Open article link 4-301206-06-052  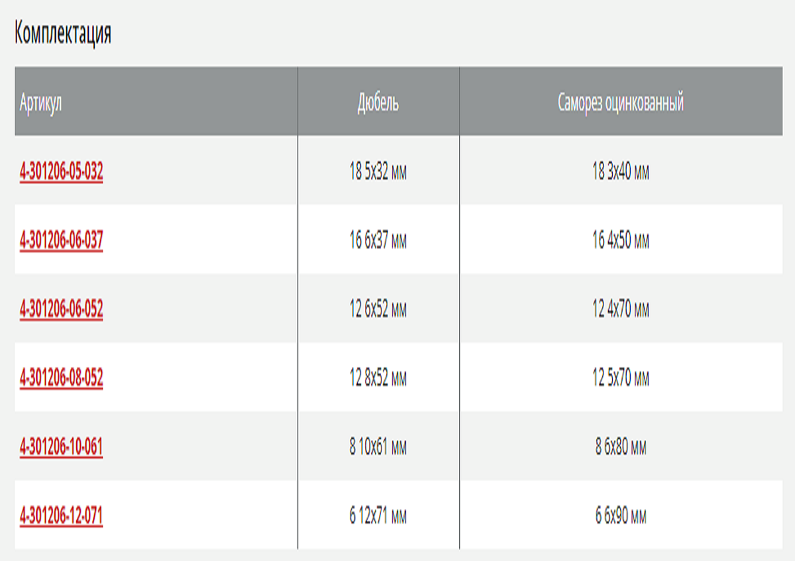coord(62,310)
